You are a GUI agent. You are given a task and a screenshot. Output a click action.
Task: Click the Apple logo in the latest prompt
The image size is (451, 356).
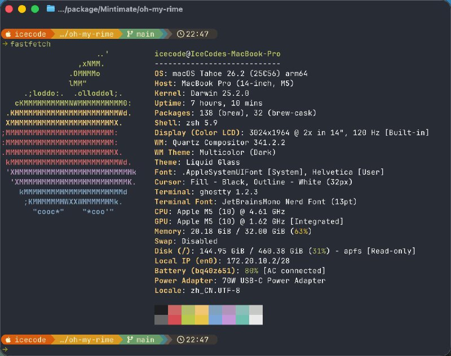click(8, 340)
